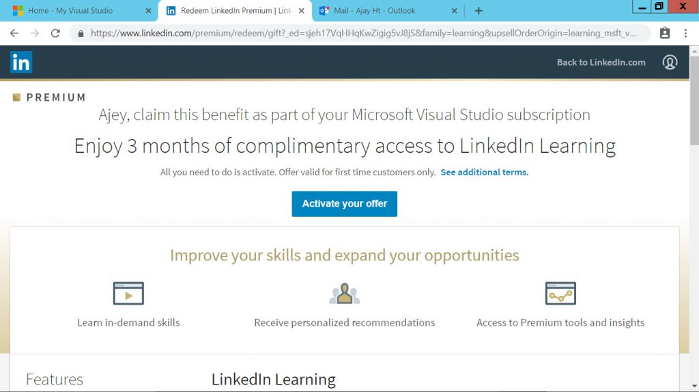Click the LinkedIn logo icon
The width and height of the screenshot is (699, 392).
click(x=21, y=62)
